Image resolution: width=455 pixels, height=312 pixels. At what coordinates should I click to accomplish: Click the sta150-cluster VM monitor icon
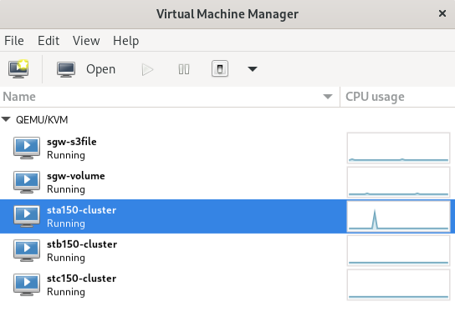[27, 216]
